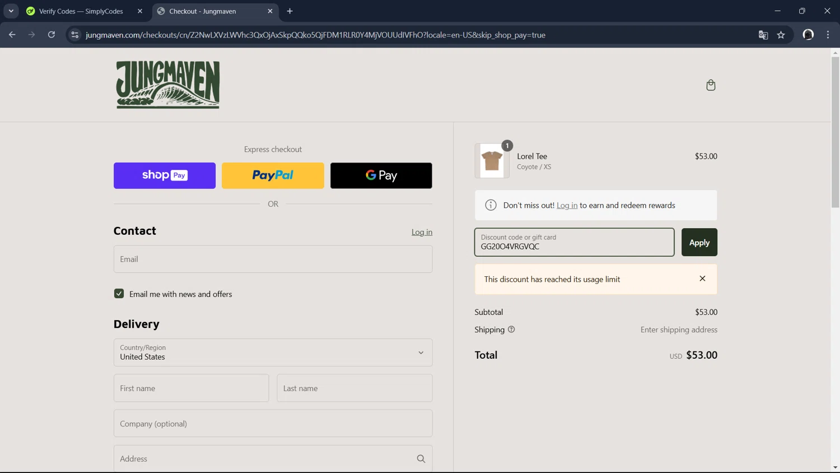Image resolution: width=840 pixels, height=473 pixels.
Task: Click the Subtotal label
Action: pos(489,312)
